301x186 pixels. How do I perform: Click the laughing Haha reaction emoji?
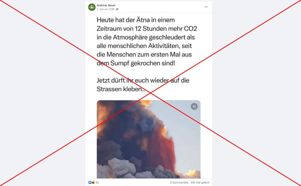coord(93,182)
